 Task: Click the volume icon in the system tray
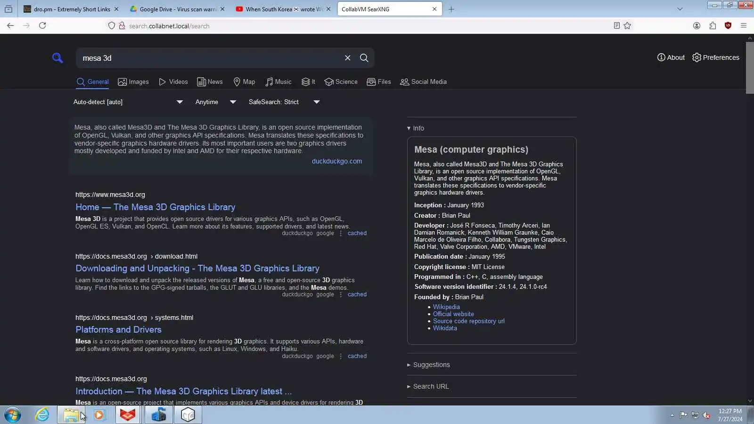tap(706, 415)
